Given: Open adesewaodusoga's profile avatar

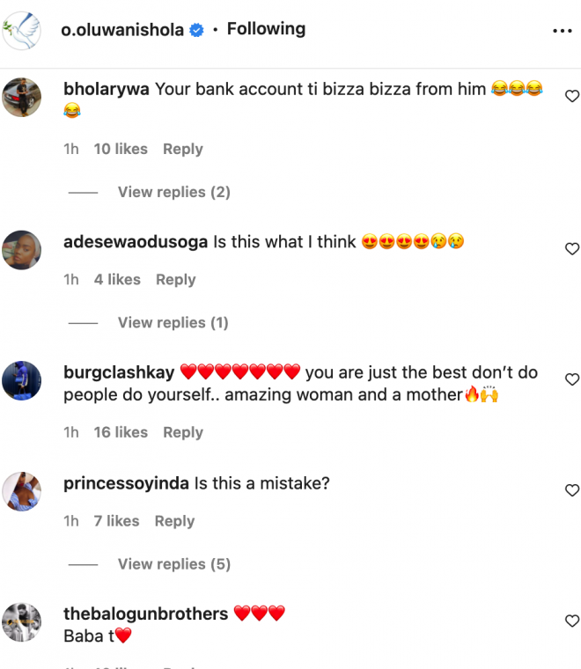Looking at the screenshot, I should pos(22,250).
